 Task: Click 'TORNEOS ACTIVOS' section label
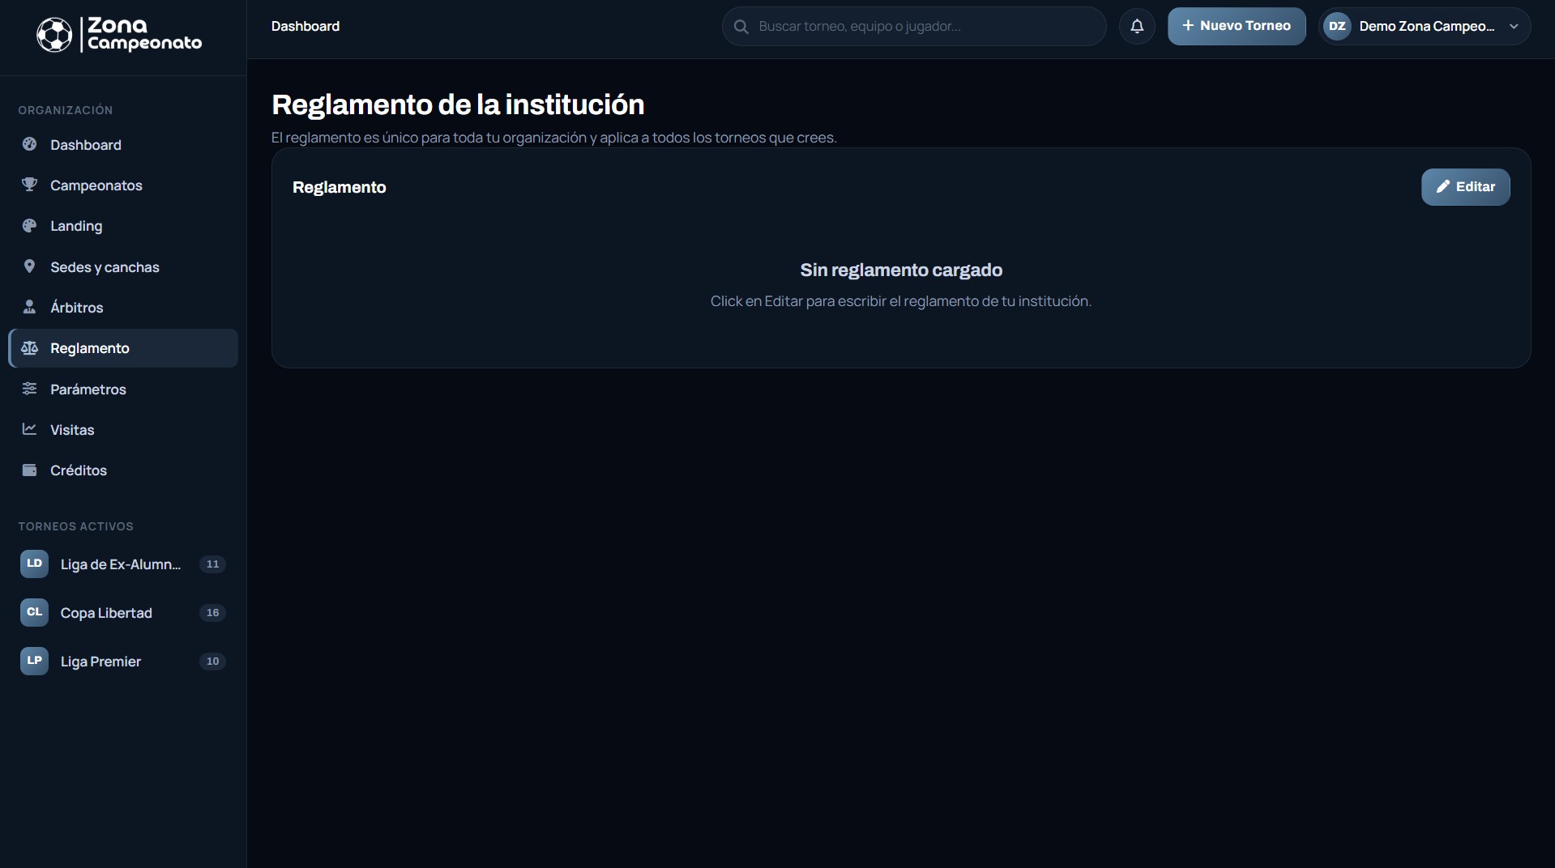point(75,526)
